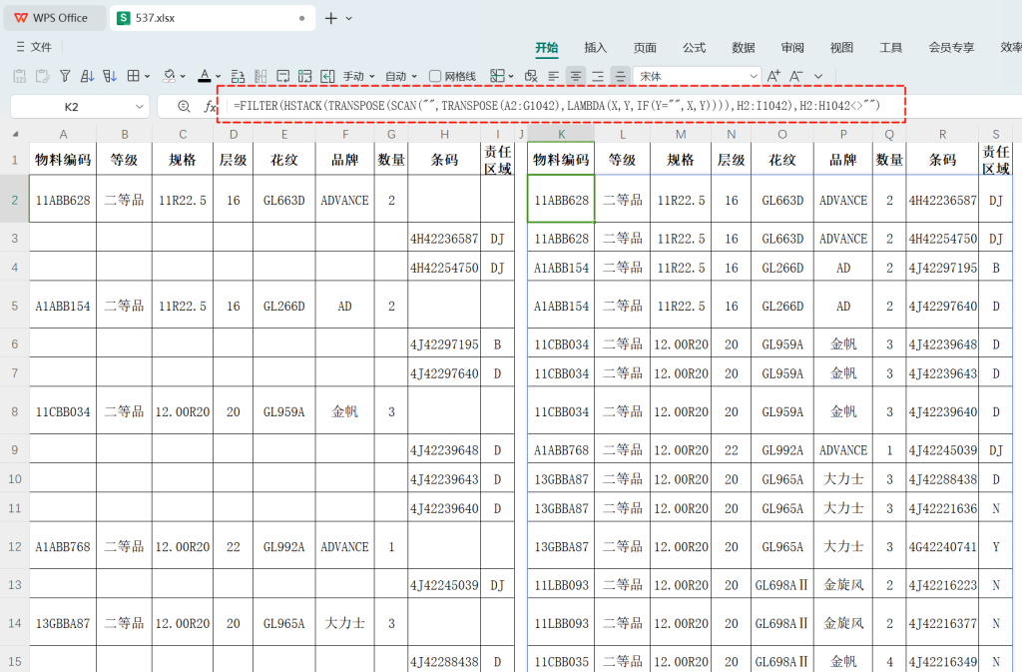Screen dimensions: 1022x672
Task: Click the gray column-split icon beside rows icon
Action: click(x=260, y=76)
